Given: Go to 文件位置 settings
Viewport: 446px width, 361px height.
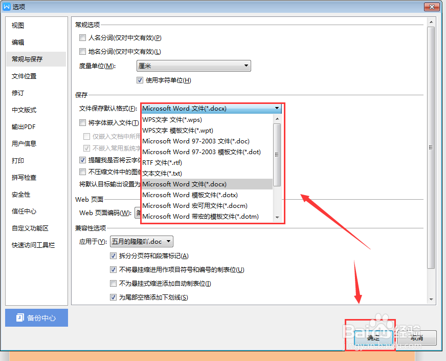Looking at the screenshot, I should click(x=24, y=76).
